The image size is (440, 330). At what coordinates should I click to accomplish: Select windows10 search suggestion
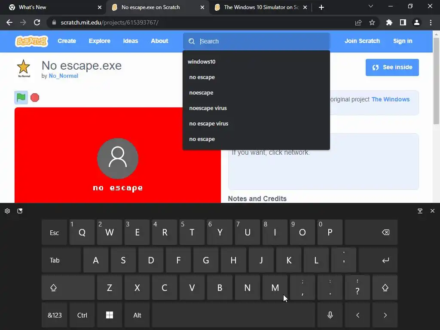(x=256, y=61)
